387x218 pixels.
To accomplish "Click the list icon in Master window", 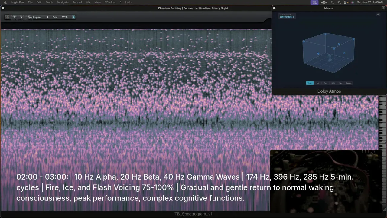I will [x=378, y=15].
